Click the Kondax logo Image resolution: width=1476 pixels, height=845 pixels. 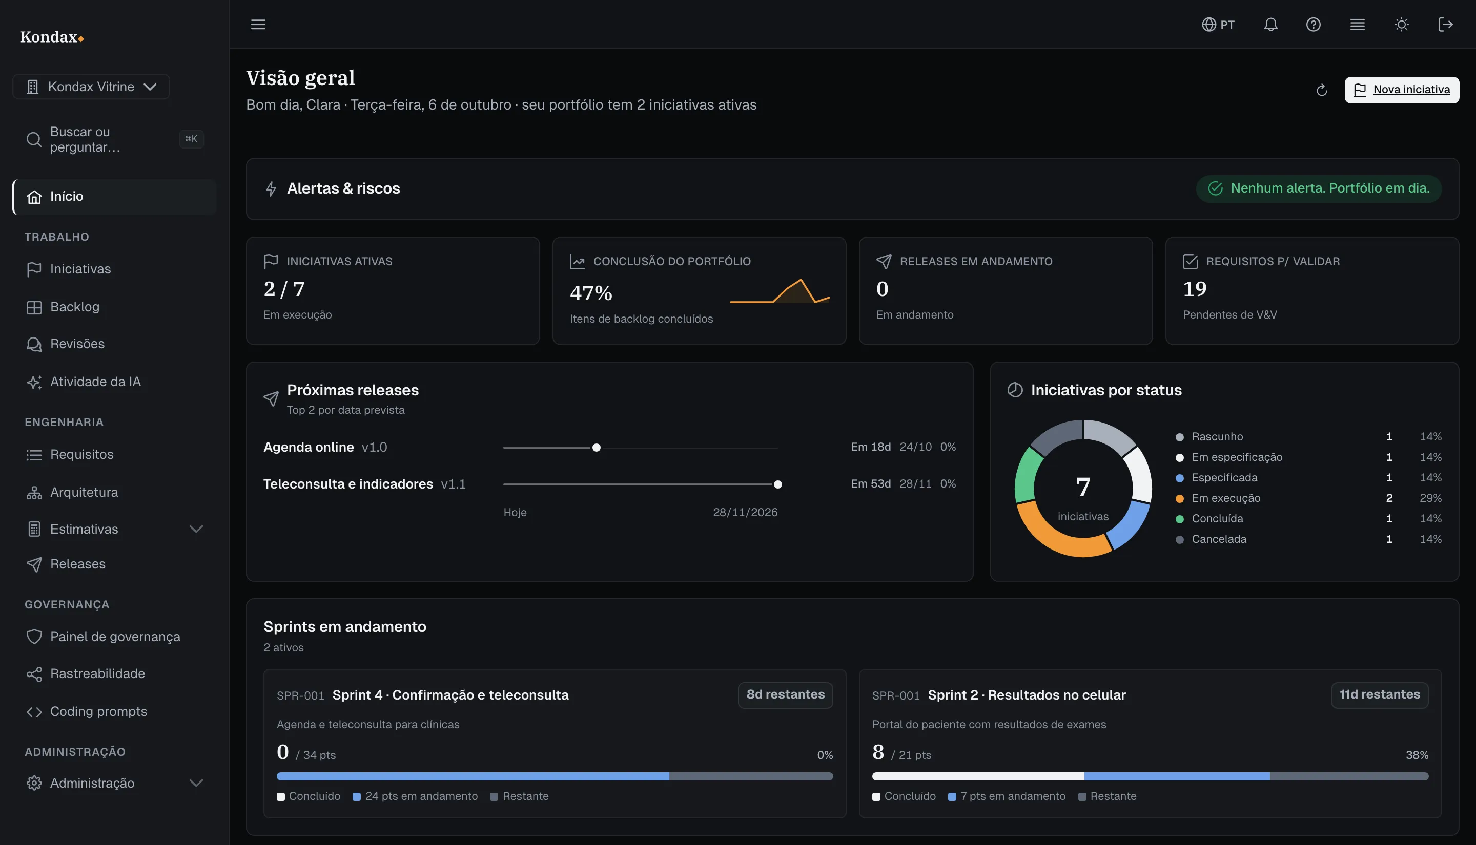(x=52, y=37)
